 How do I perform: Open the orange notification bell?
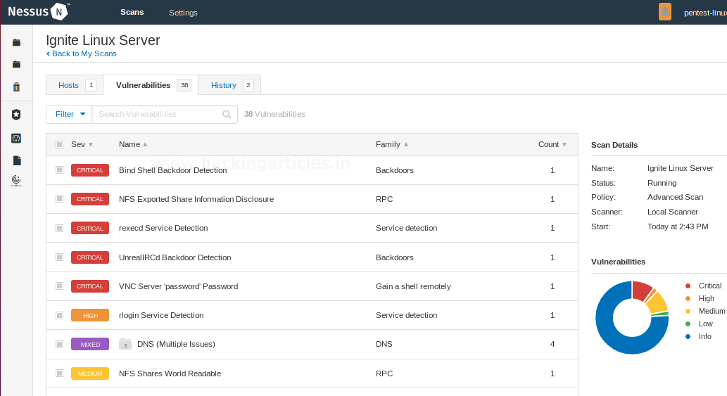[x=664, y=11]
